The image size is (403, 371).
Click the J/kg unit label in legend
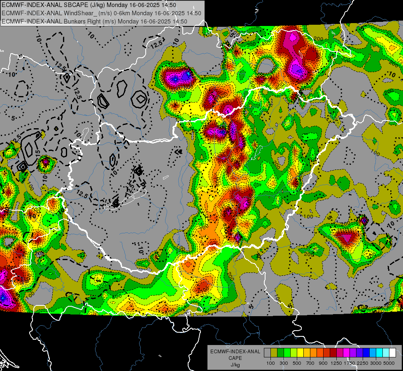(x=235, y=365)
